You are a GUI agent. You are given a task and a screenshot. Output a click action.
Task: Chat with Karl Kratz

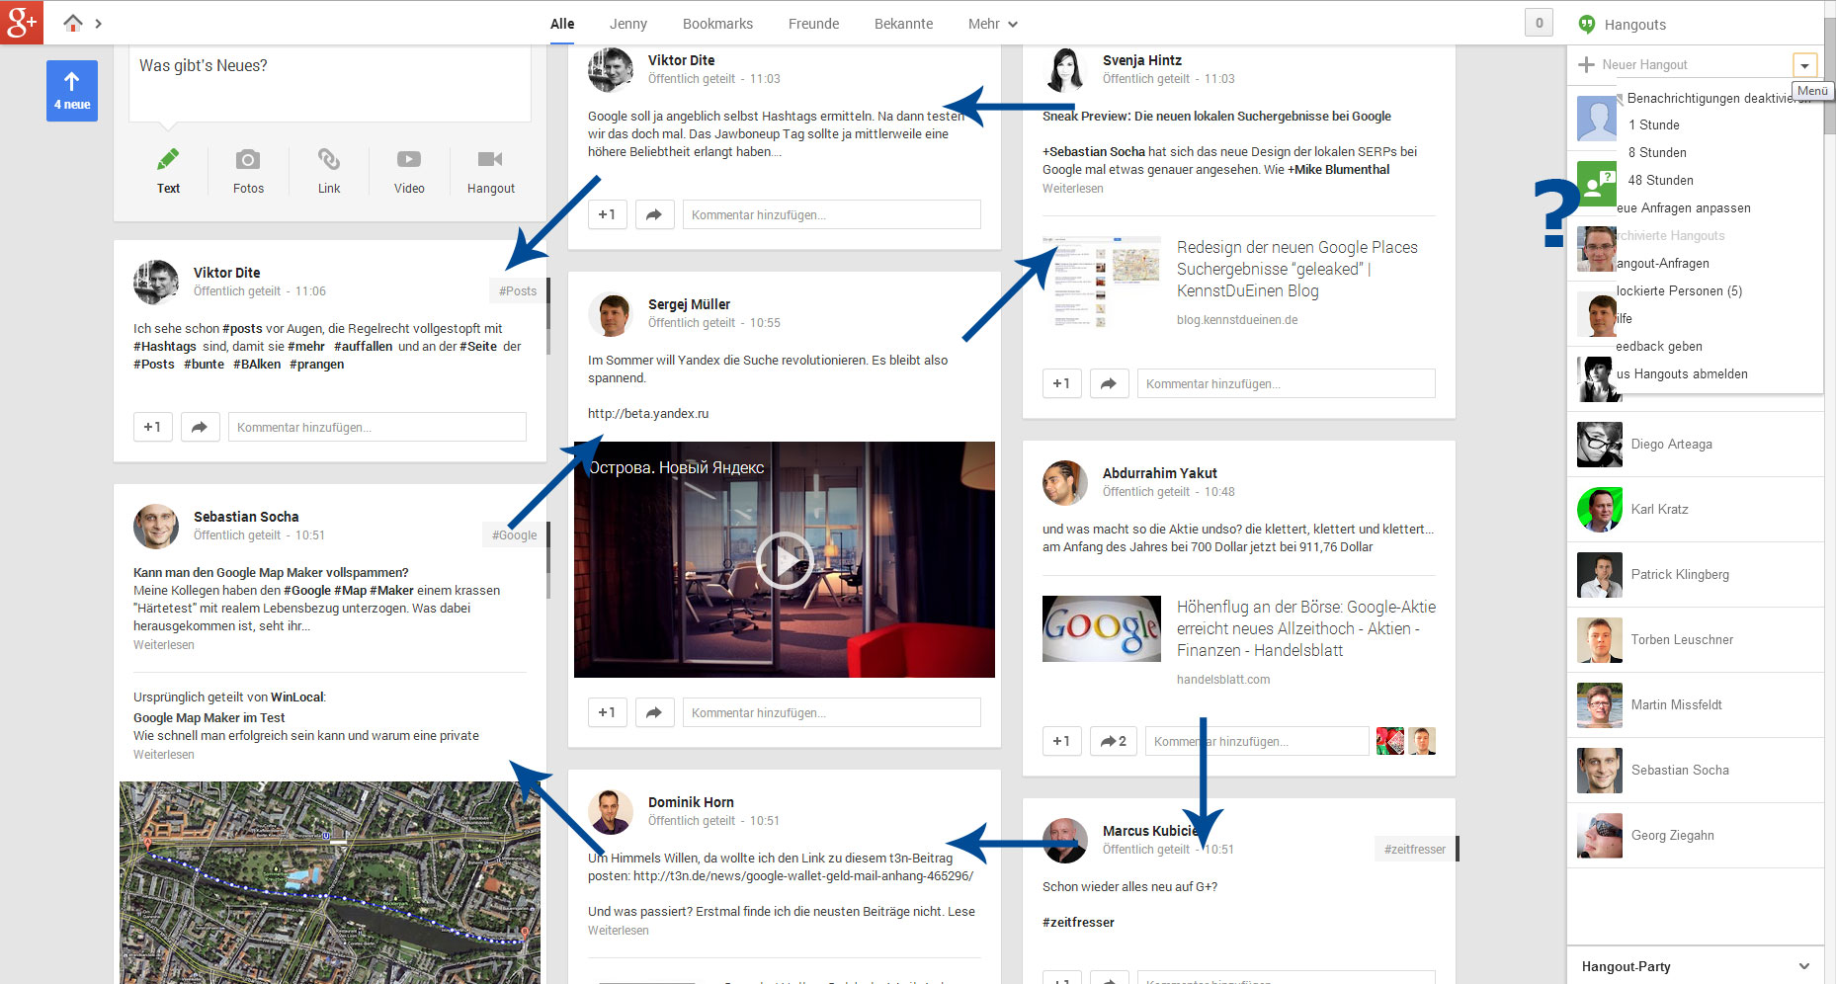[1696, 509]
